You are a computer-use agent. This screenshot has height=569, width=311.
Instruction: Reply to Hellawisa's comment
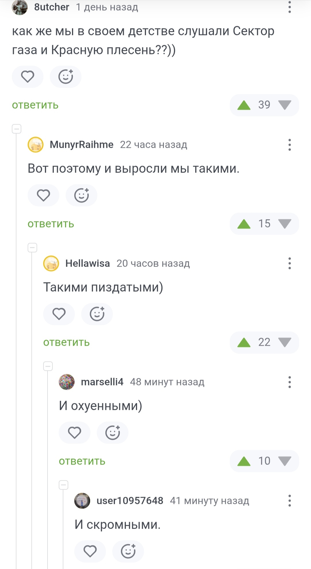click(66, 343)
